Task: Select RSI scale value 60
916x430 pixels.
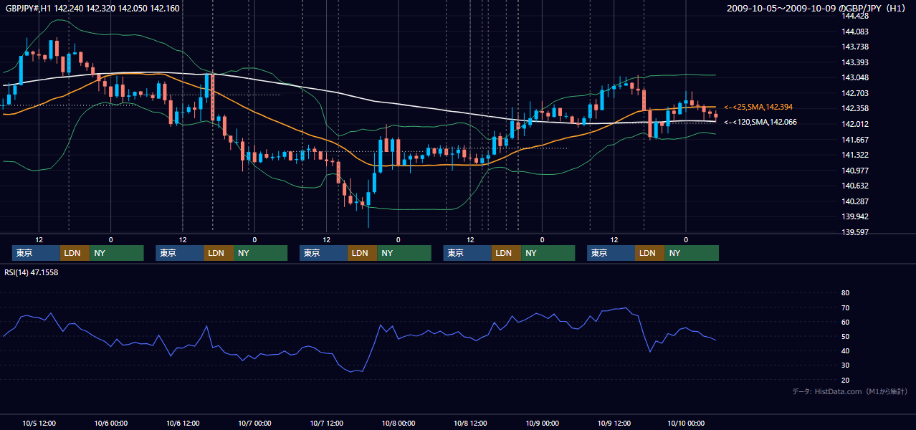Action: (x=845, y=322)
